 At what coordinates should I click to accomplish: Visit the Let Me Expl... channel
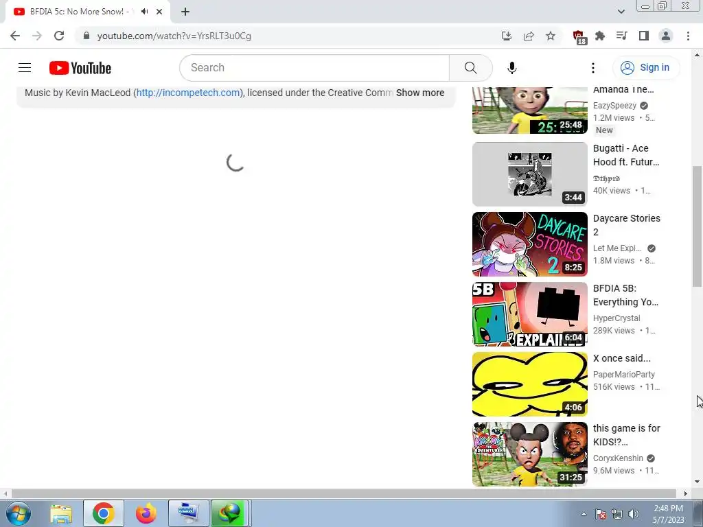[617, 248]
